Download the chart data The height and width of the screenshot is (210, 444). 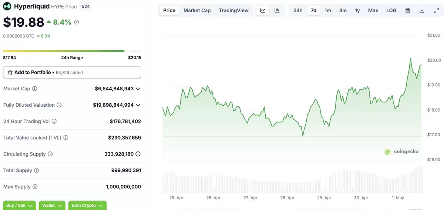tap(422, 10)
